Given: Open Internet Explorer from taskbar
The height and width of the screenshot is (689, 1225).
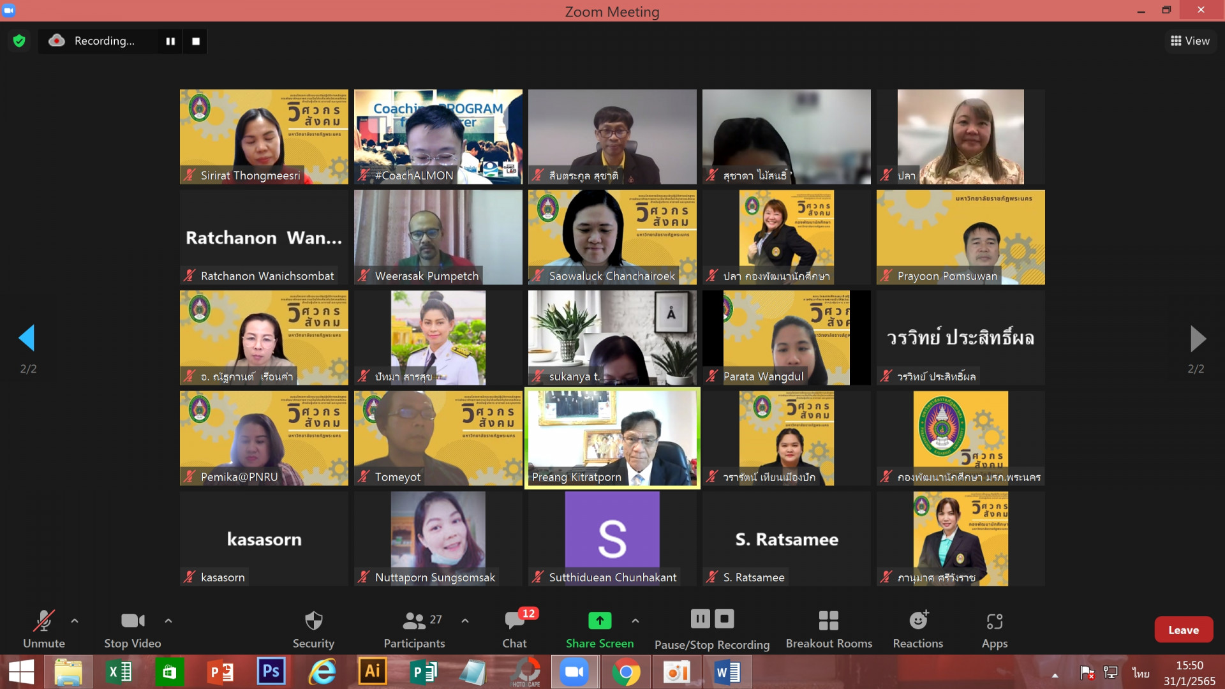Looking at the screenshot, I should [x=322, y=672].
